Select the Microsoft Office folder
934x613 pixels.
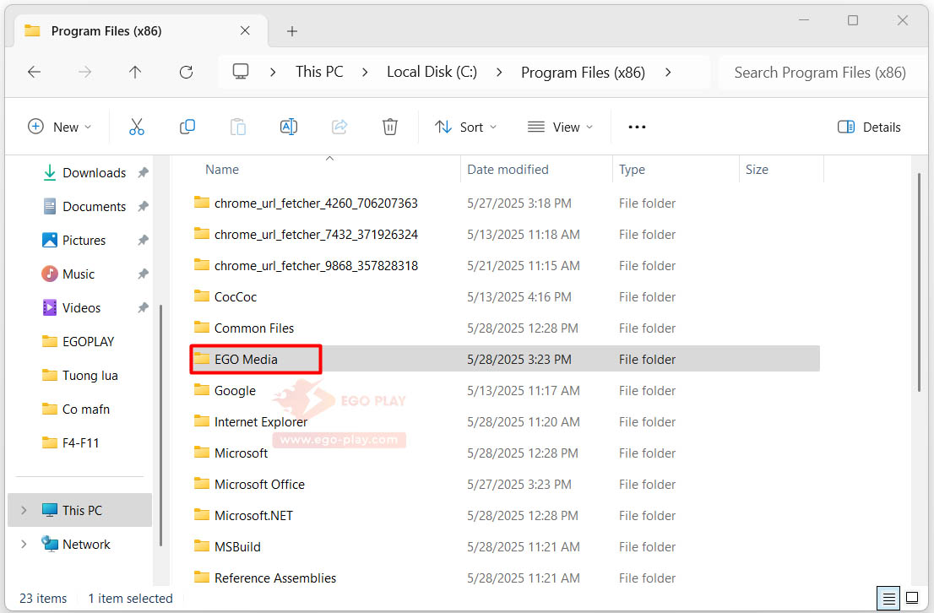click(x=259, y=485)
